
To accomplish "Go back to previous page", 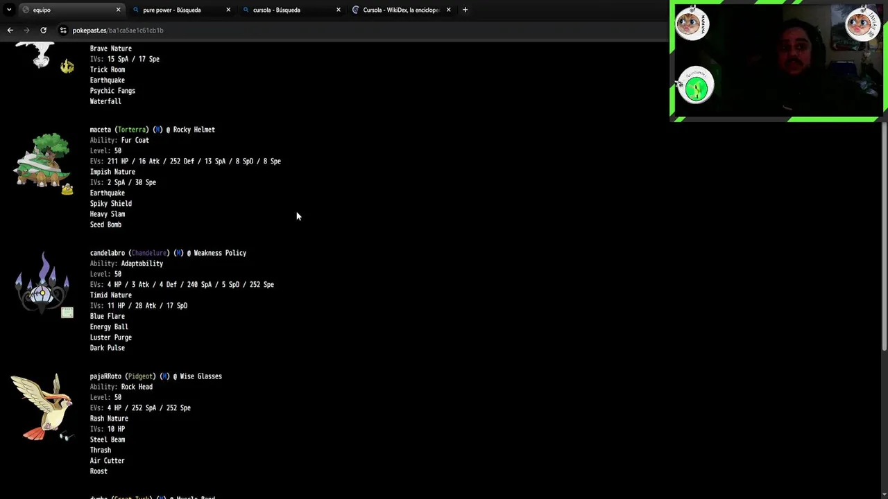I will pos(10,30).
